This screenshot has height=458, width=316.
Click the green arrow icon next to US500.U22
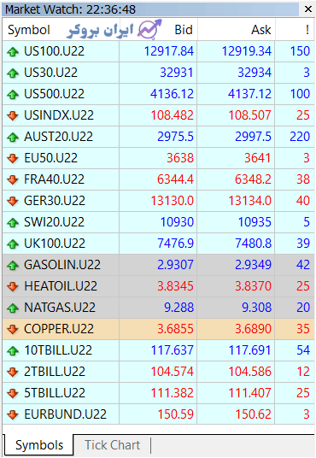click(x=13, y=94)
